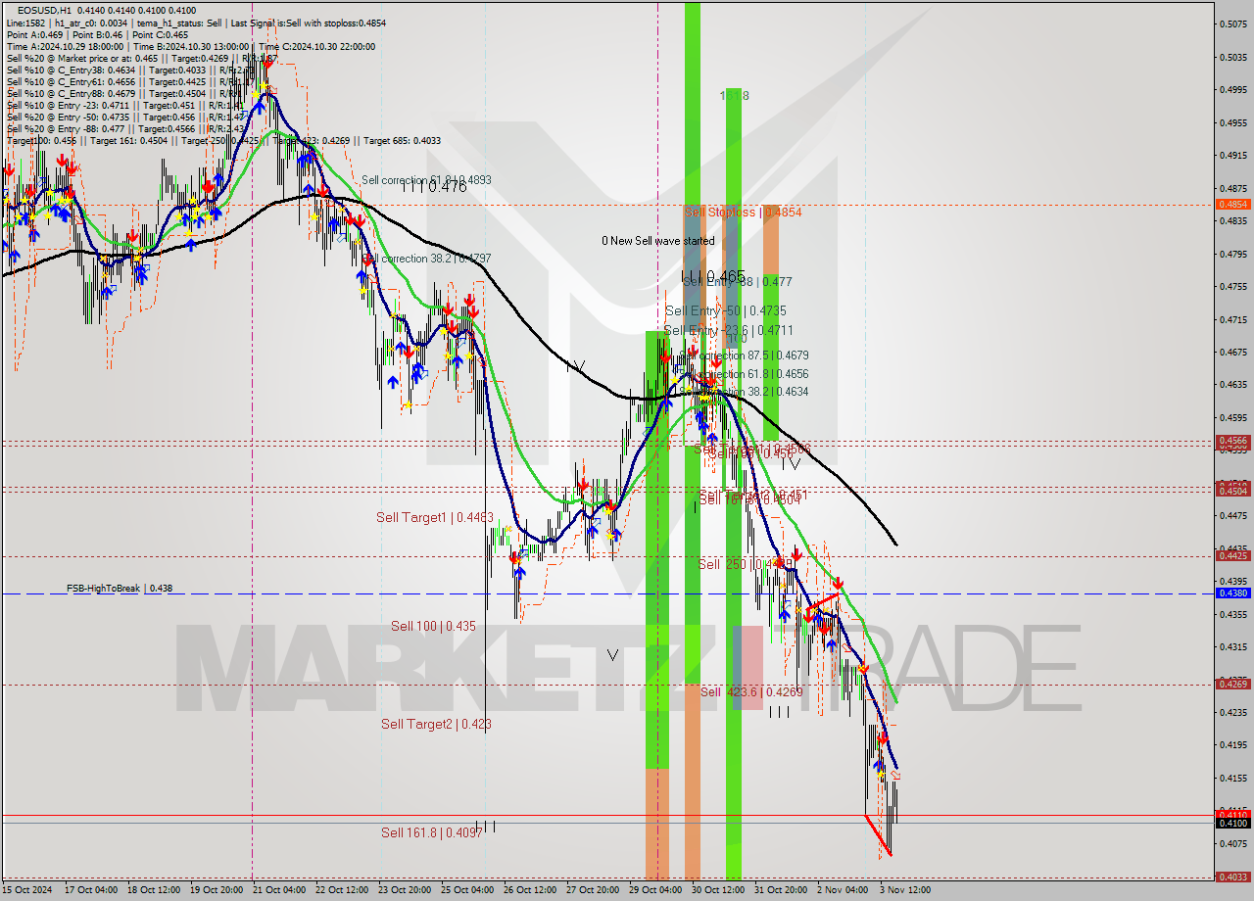Click the '21 Oct 04:00' time label

pos(278,890)
